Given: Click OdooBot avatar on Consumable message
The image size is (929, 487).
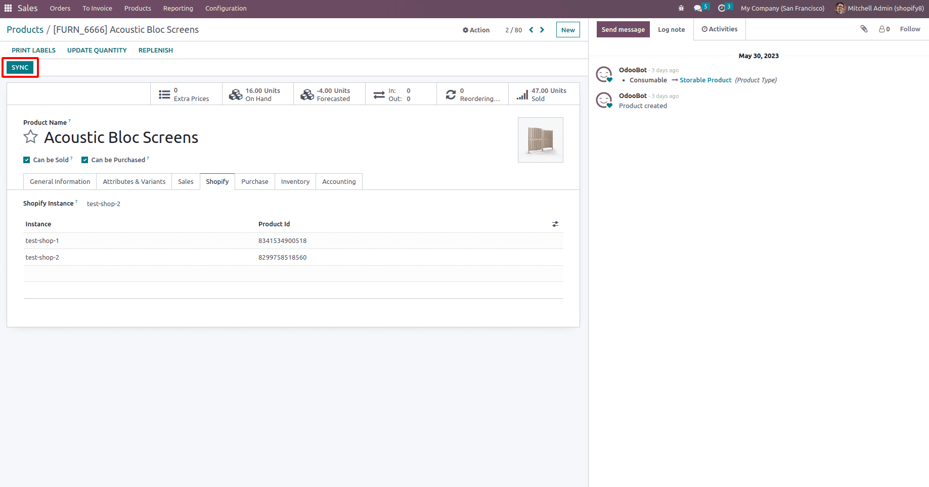Looking at the screenshot, I should pyautogui.click(x=604, y=75).
